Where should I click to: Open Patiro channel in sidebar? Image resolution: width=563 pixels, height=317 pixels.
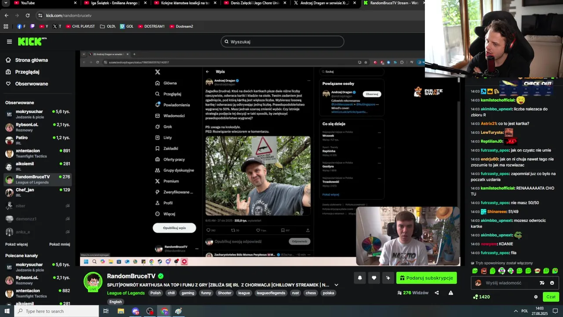[37, 140]
